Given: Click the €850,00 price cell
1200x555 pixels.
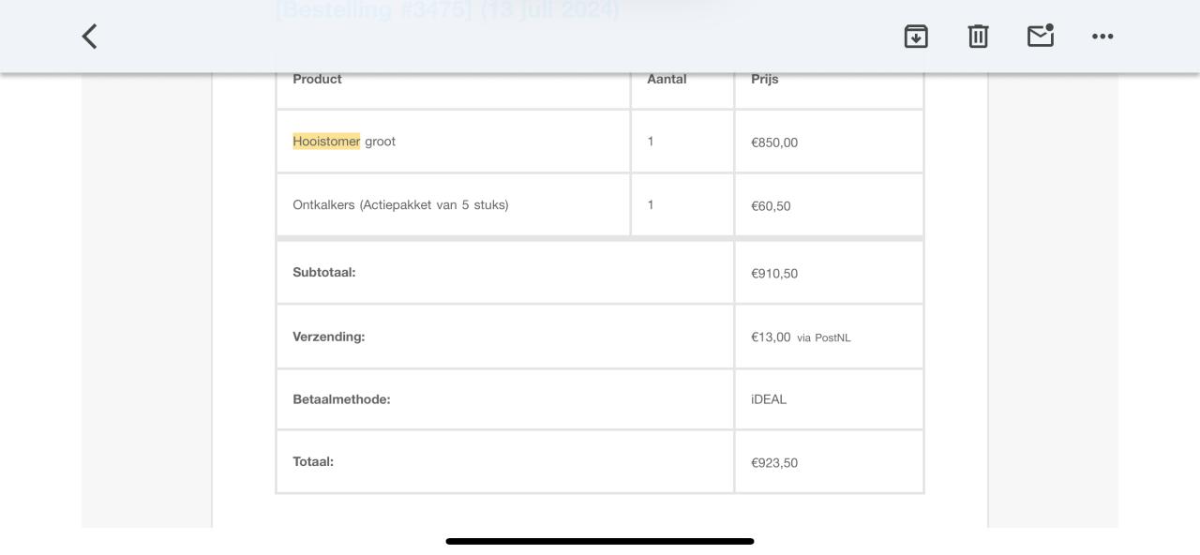Looking at the screenshot, I should pyautogui.click(x=772, y=142).
